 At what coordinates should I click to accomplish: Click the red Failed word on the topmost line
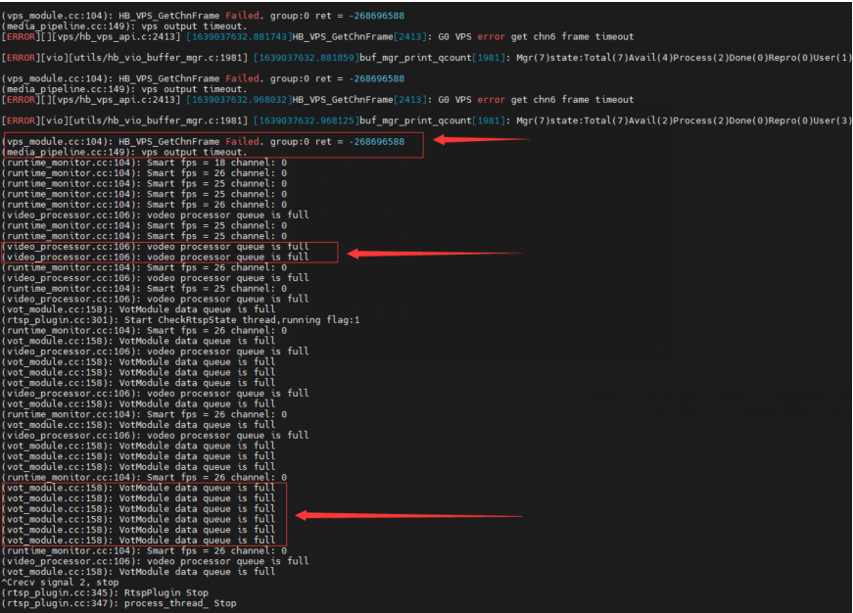241,16
